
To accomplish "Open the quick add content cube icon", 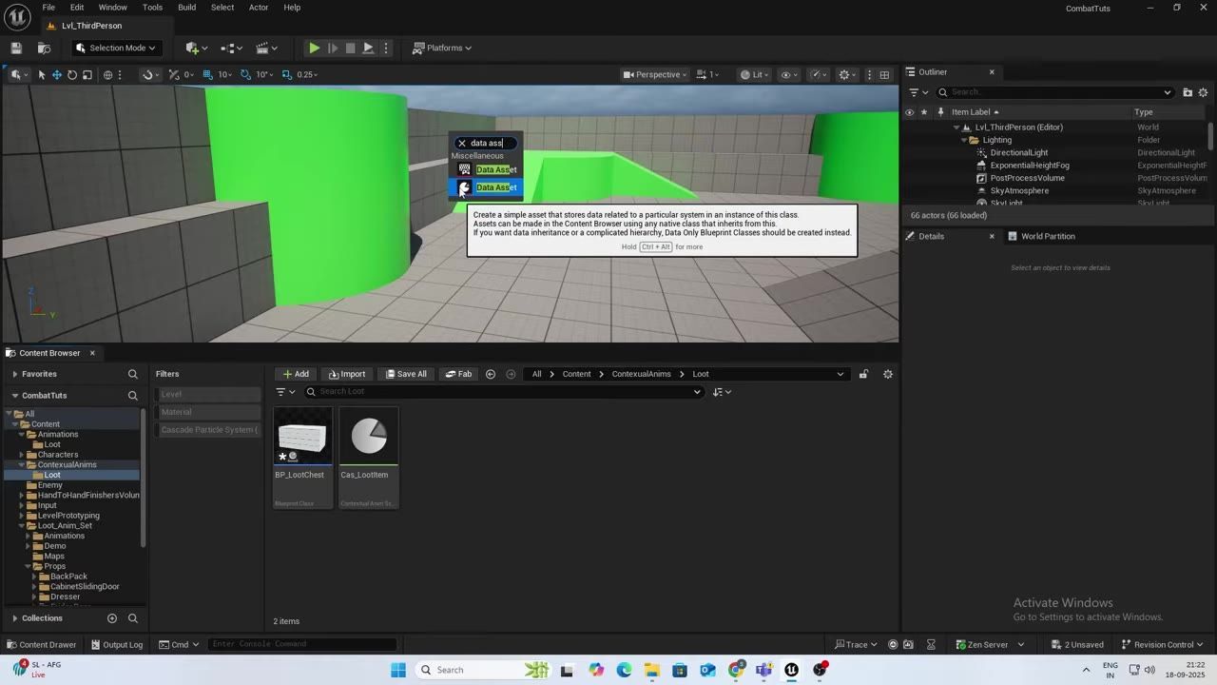I will (x=195, y=48).
